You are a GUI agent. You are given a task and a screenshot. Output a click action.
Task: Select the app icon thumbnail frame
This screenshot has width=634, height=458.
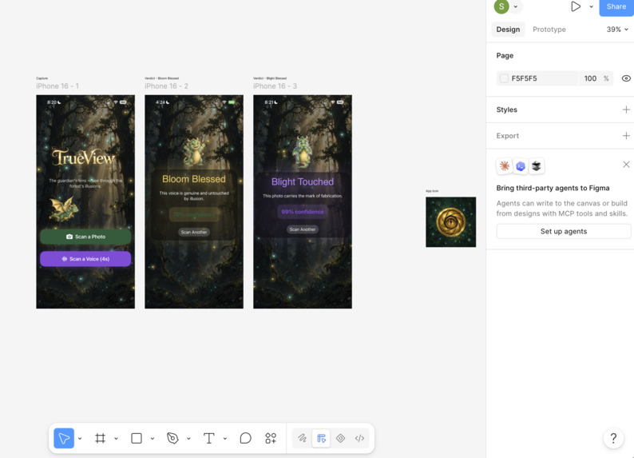pyautogui.click(x=451, y=222)
